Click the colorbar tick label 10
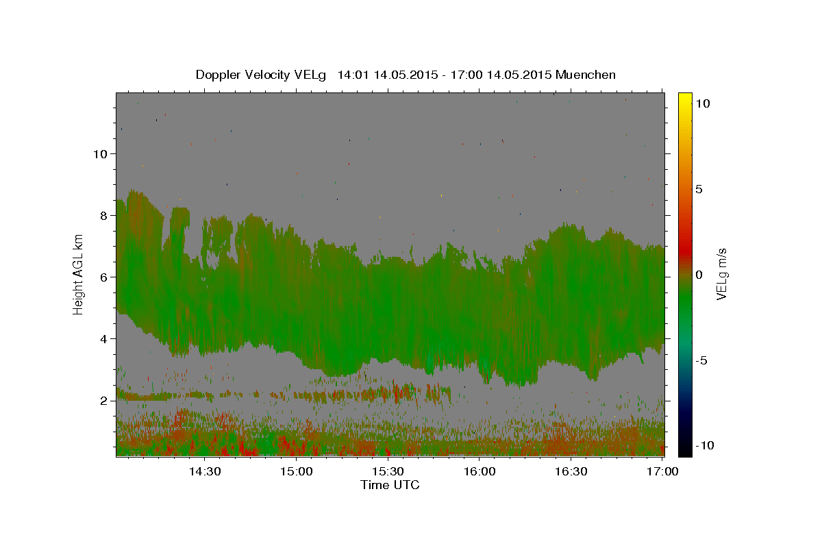Image resolution: width=822 pixels, height=548 pixels. (702, 103)
